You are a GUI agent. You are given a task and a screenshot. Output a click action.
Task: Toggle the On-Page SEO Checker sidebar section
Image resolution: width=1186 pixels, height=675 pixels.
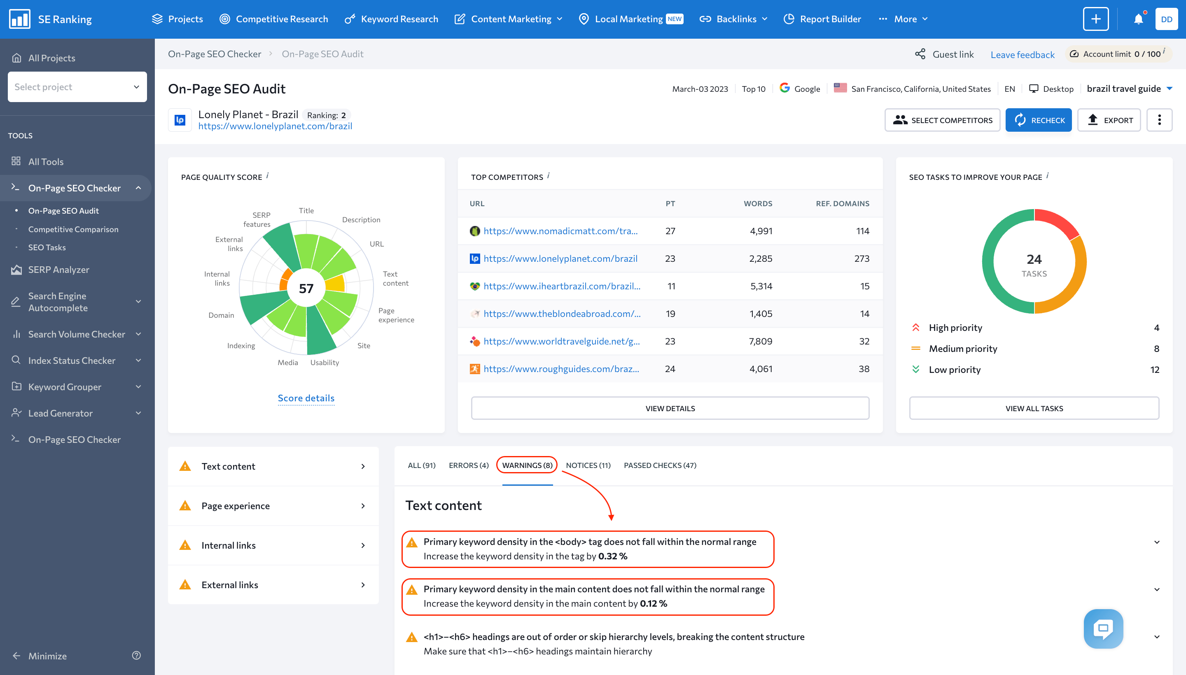click(138, 187)
